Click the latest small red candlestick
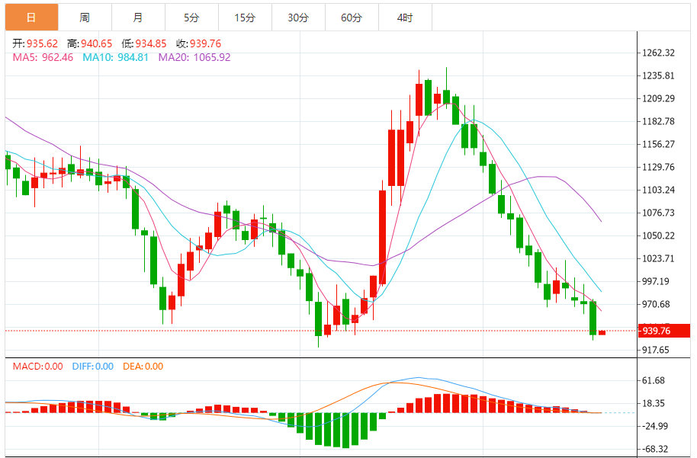Image resolution: width=697 pixels, height=458 pixels. [x=602, y=333]
